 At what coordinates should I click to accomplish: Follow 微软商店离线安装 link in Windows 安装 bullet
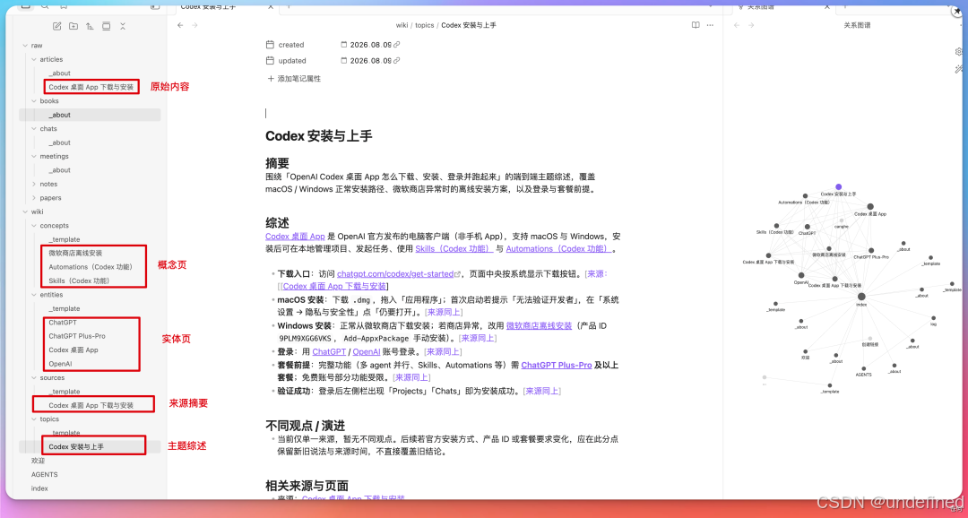539,325
